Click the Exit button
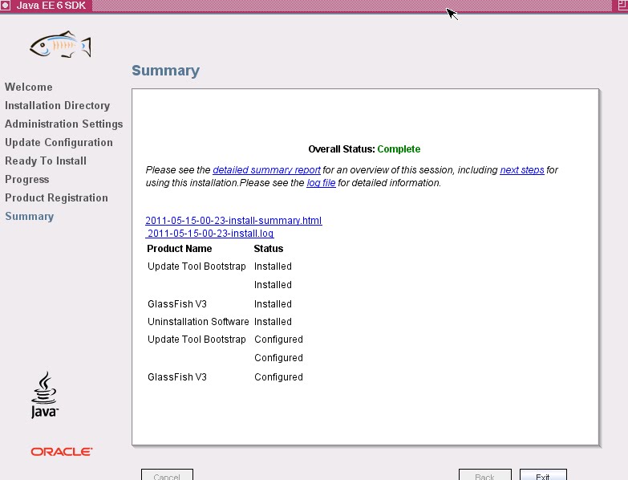Viewport: 628px width, 480px height. point(543,475)
